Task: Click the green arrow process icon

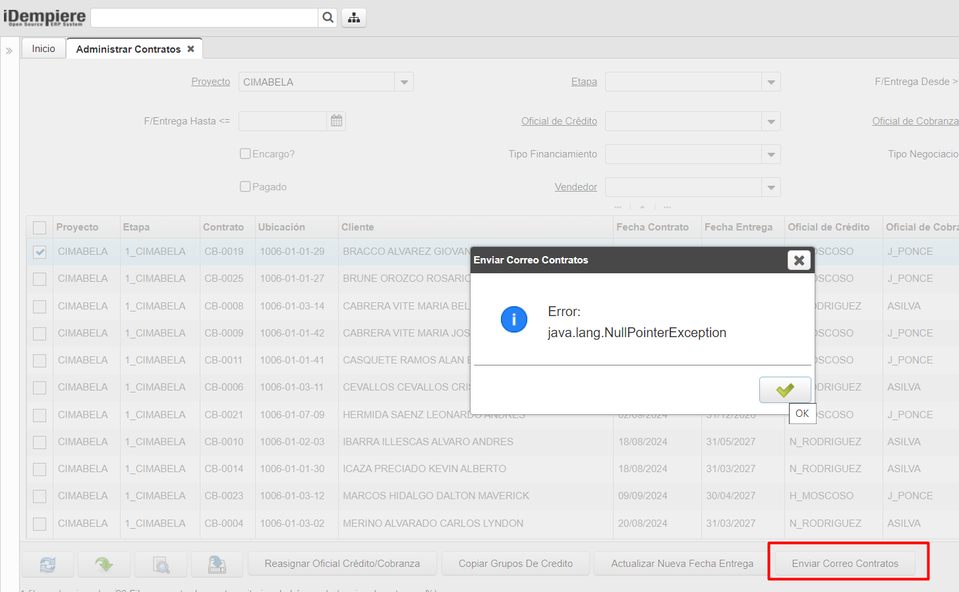Action: click(103, 564)
